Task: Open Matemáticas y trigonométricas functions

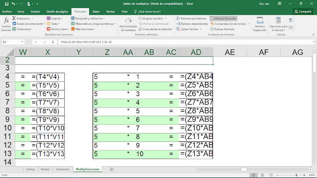Action: (x=93, y=24)
